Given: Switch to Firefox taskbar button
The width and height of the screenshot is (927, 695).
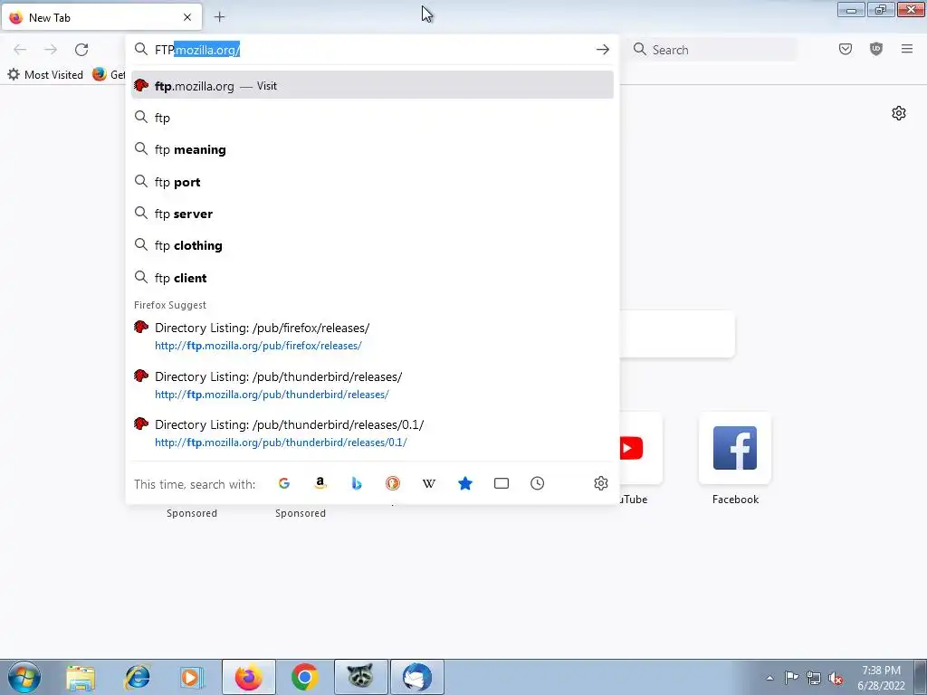Looking at the screenshot, I should click(249, 677).
